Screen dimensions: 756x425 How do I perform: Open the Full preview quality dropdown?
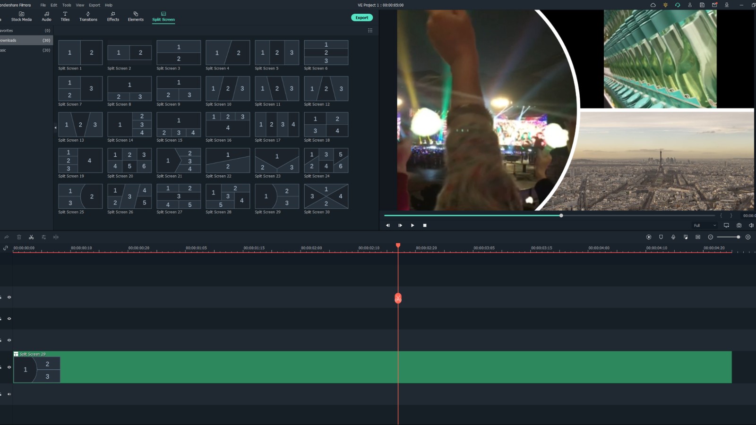[x=705, y=225]
